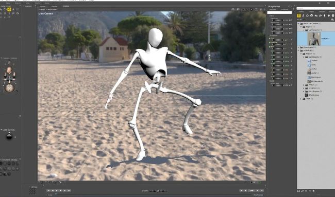Click the Light Controls sphere

click(x=9, y=136)
